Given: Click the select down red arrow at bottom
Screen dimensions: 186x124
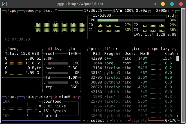Looking at the screenshot, I should [108, 121].
